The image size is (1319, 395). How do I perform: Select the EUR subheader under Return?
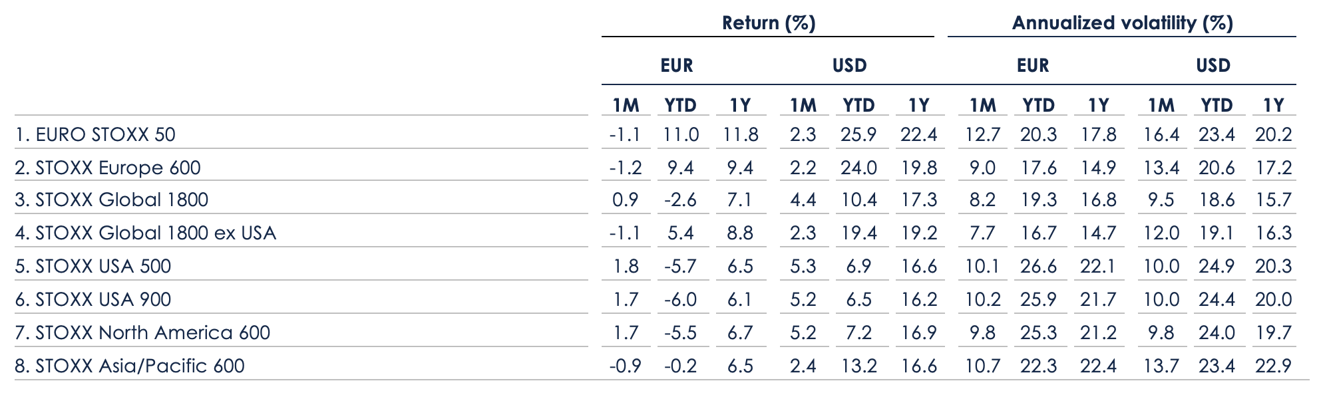coord(676,66)
